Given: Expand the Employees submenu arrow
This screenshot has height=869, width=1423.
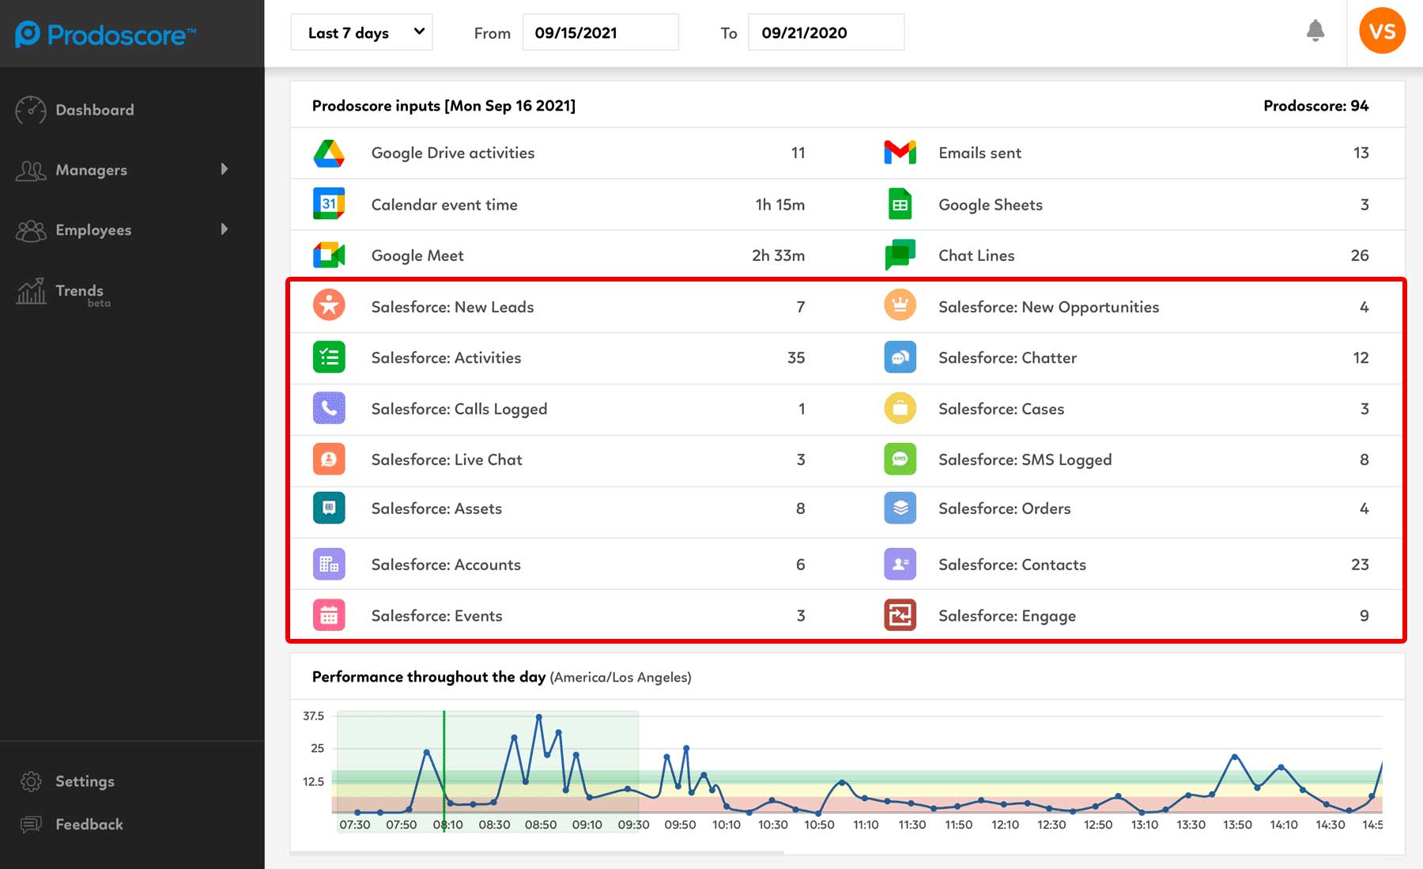Looking at the screenshot, I should pos(225,229).
